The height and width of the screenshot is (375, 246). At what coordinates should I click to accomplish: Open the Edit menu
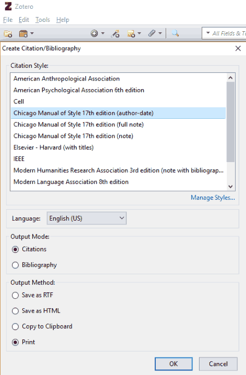tap(24, 20)
